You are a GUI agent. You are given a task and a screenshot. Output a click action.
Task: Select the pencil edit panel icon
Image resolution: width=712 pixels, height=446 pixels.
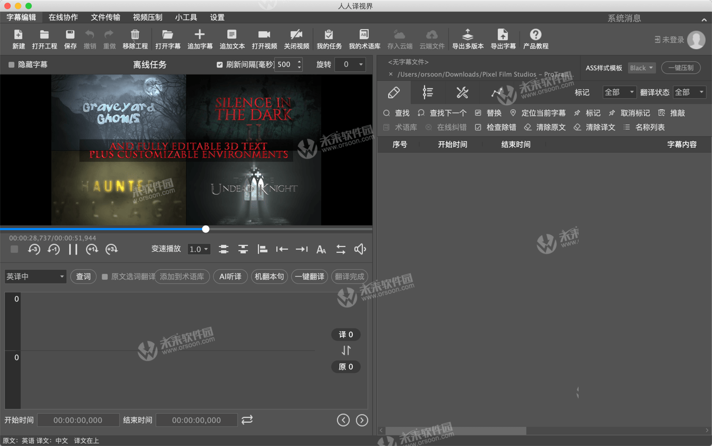394,93
